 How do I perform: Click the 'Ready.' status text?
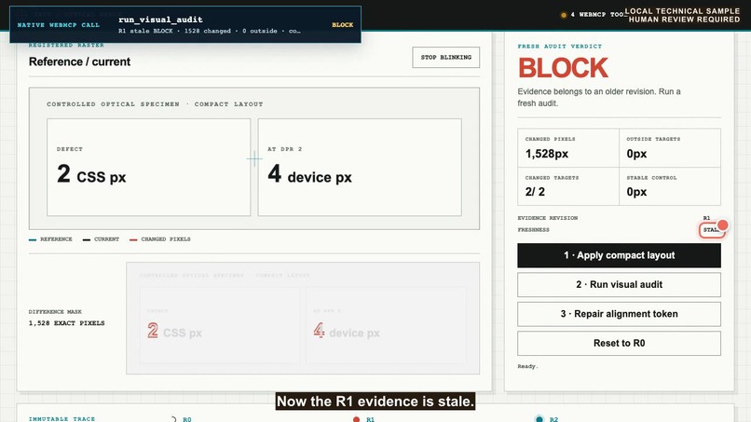[x=527, y=366]
